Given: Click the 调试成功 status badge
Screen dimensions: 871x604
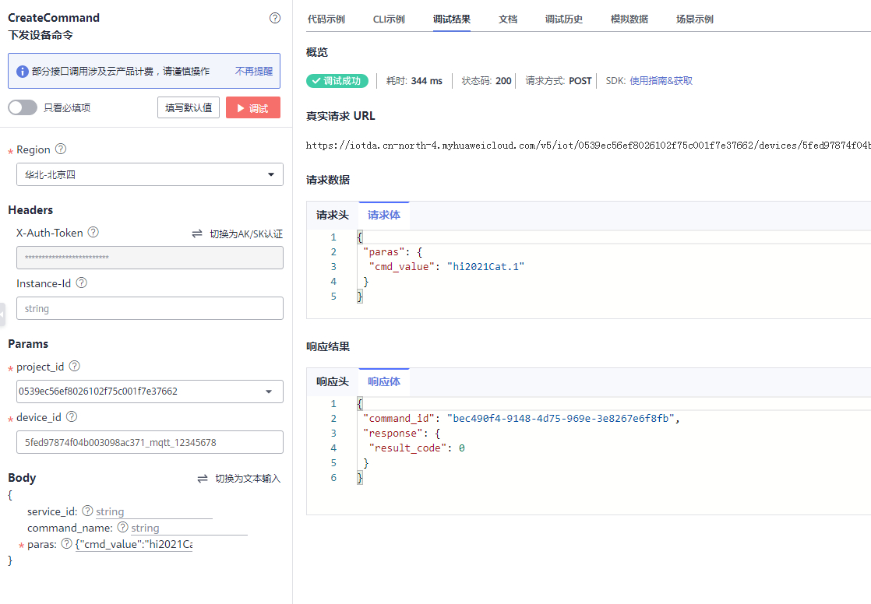Looking at the screenshot, I should [x=337, y=81].
